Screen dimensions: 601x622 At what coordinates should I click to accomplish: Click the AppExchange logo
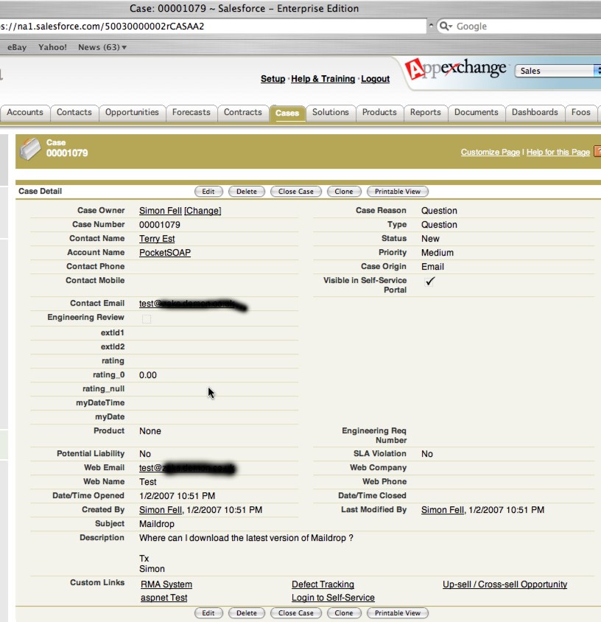point(455,69)
